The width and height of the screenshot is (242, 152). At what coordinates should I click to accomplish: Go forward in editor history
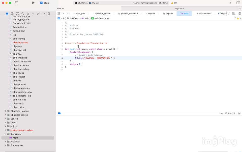coord(67,14)
